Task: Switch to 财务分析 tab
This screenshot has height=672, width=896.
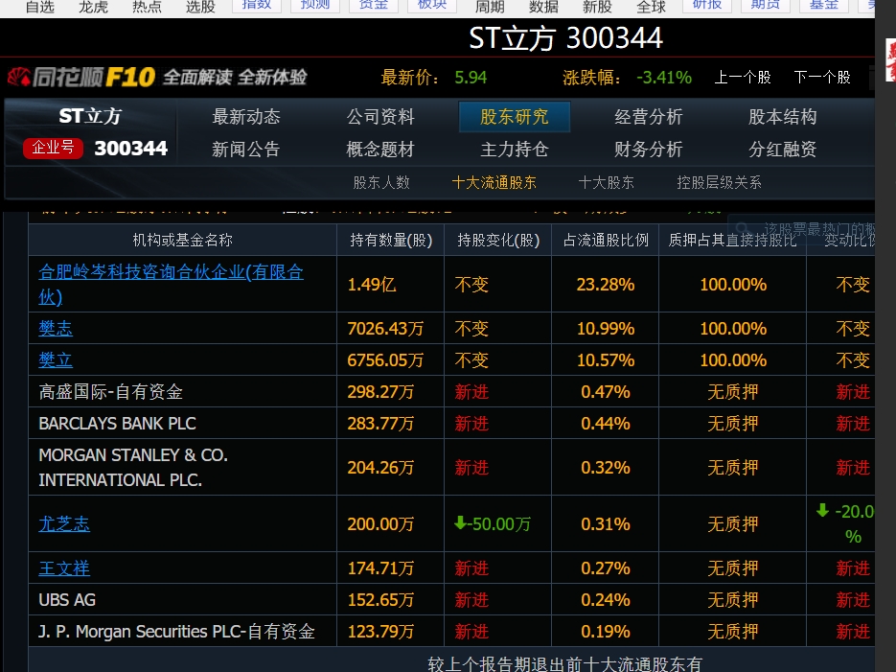Action: tap(649, 150)
